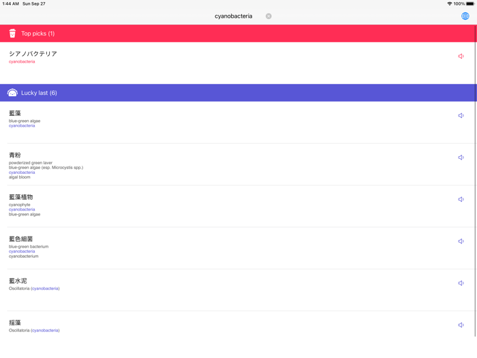Select Oscillatoria gloss under 揺藻
Screen dimensions: 477x358
34,330
